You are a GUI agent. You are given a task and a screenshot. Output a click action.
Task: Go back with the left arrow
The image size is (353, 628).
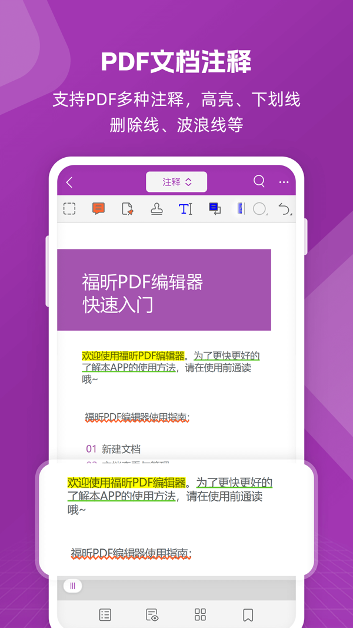tap(69, 182)
